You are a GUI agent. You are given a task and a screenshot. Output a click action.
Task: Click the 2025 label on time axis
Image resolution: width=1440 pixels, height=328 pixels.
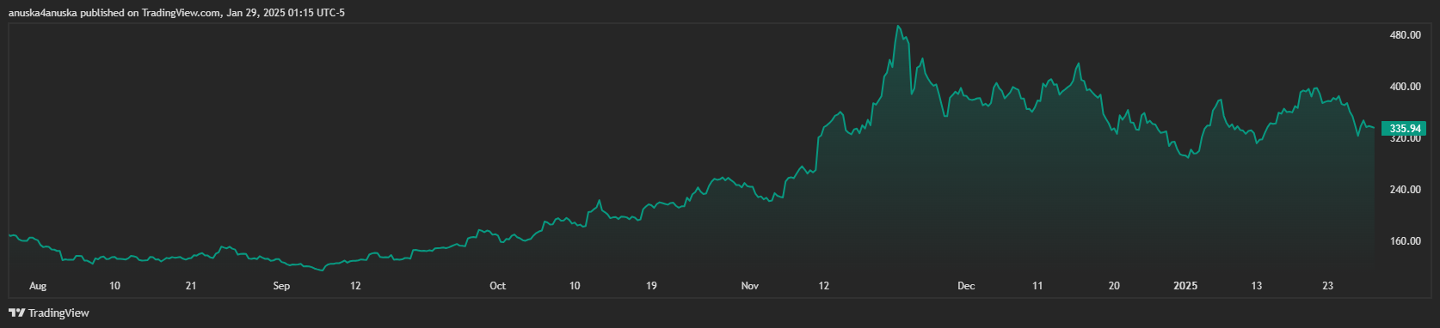coord(1185,286)
